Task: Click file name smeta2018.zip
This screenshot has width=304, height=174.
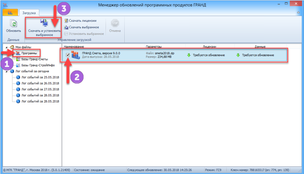Action: point(164,53)
